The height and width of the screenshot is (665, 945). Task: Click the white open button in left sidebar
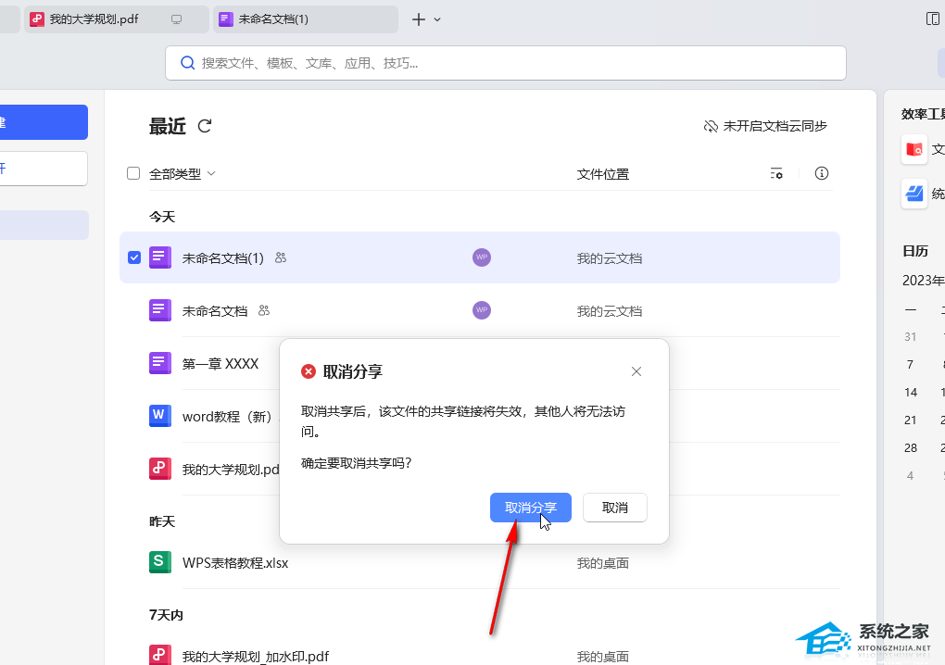point(44,168)
